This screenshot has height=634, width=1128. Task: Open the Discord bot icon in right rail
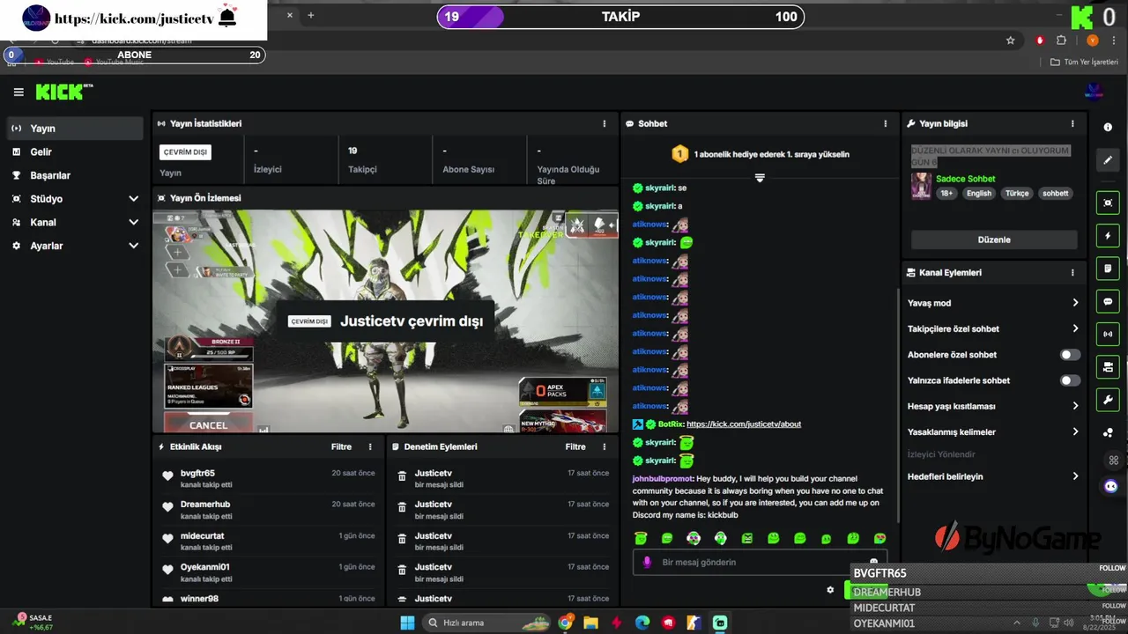1111,485
